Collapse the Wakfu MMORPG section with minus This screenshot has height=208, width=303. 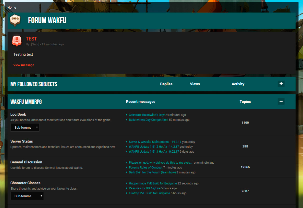[x=281, y=101]
